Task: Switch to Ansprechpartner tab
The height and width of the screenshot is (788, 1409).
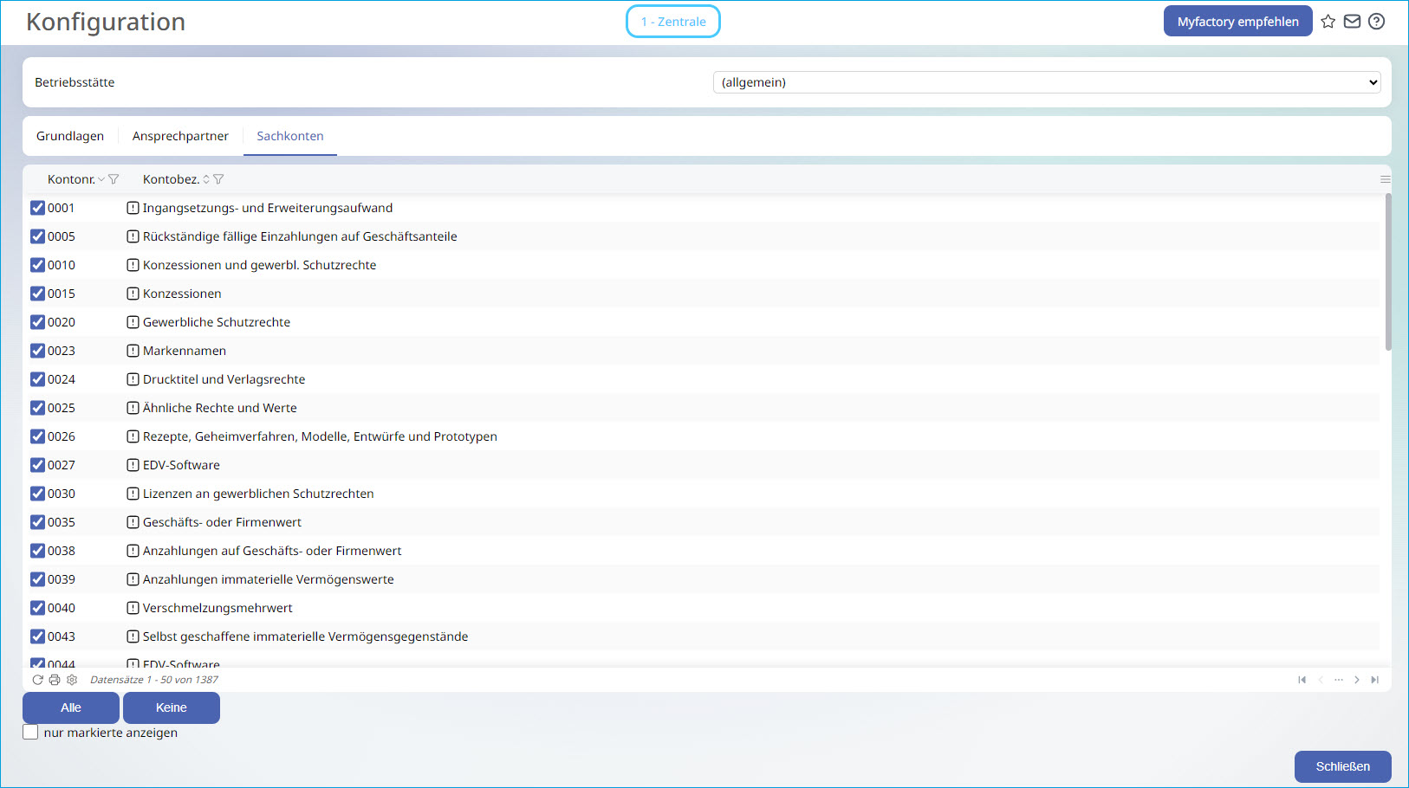Action: click(180, 136)
